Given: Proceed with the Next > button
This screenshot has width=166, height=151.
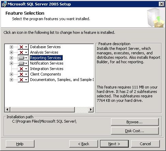Looking at the screenshot, I should [x=114, y=144].
